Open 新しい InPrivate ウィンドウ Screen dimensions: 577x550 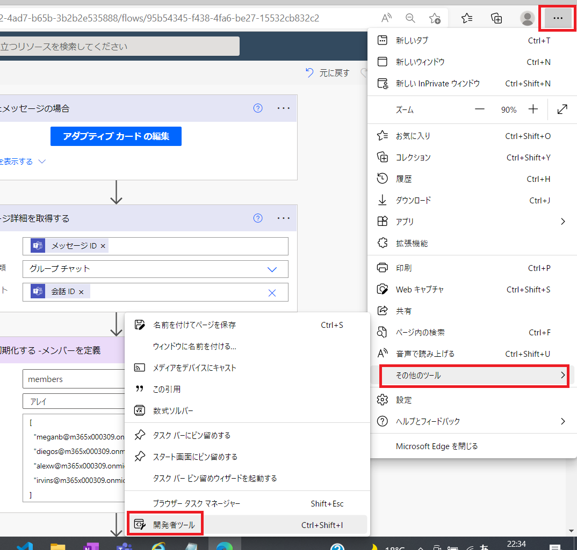472,84
